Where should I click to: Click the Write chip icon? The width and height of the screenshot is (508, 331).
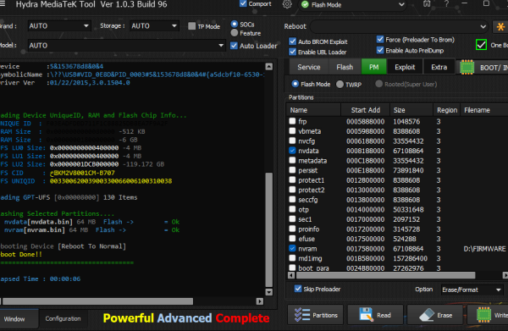483,315
